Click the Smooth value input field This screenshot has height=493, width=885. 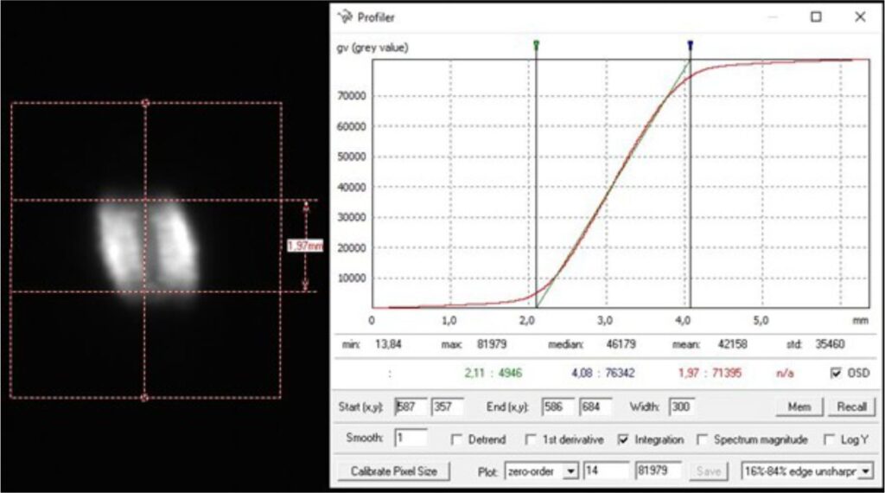click(x=411, y=439)
